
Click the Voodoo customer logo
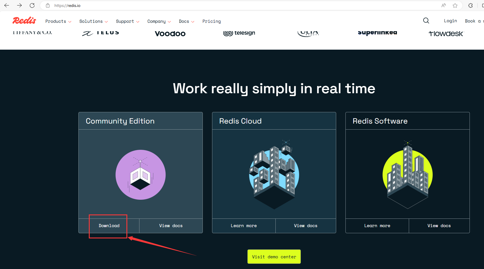click(170, 33)
